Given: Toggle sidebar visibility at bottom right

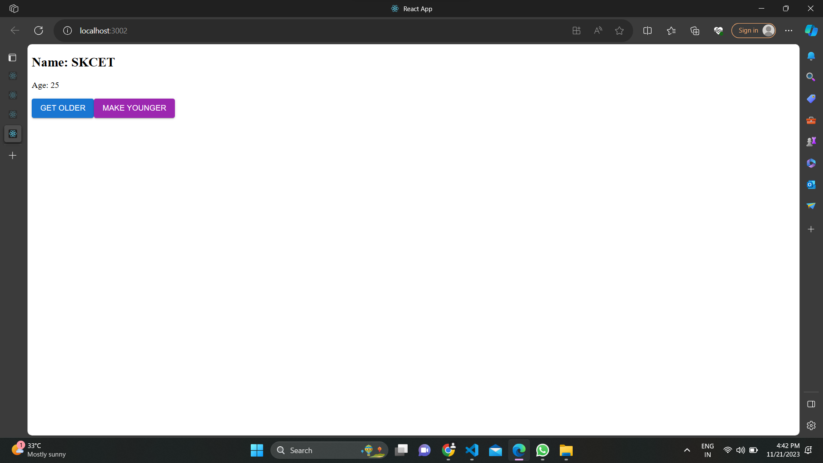Looking at the screenshot, I should (x=811, y=404).
